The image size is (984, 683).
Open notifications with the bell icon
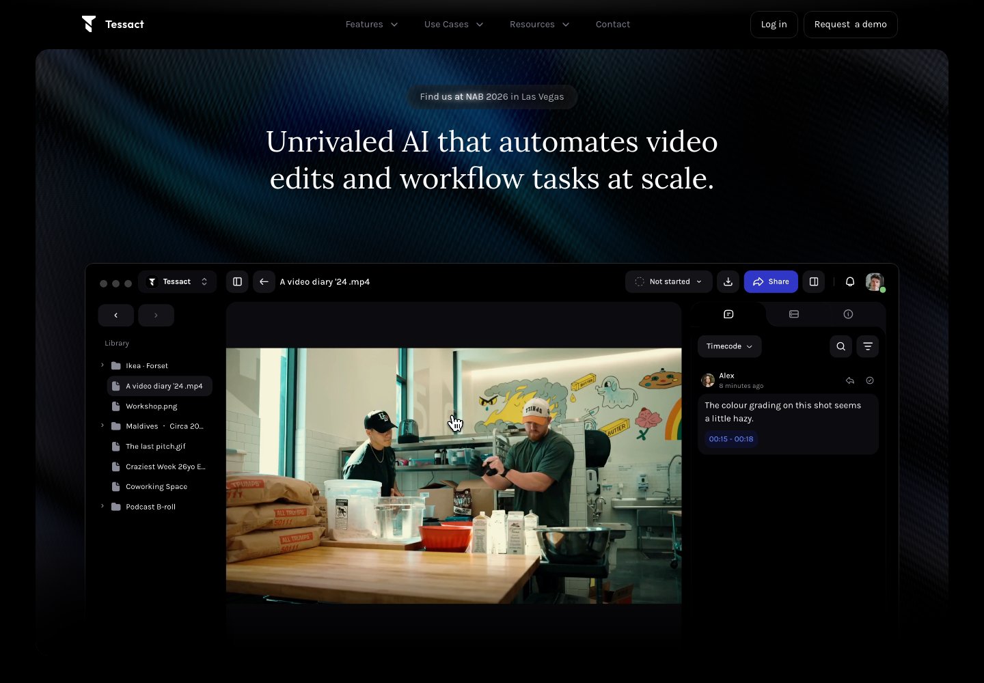(850, 281)
